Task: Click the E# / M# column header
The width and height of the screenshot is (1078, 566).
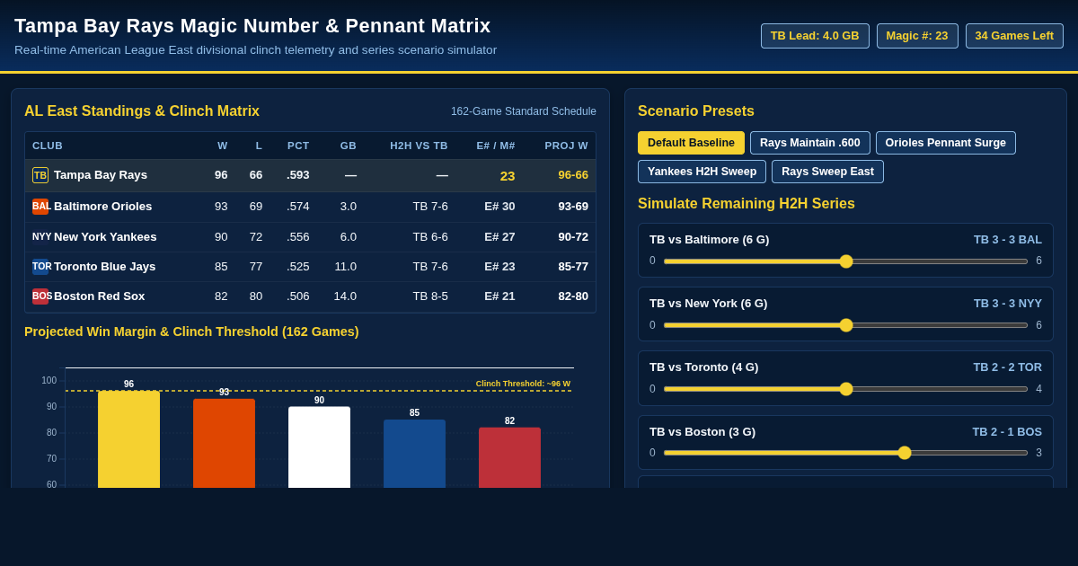Action: tap(496, 146)
